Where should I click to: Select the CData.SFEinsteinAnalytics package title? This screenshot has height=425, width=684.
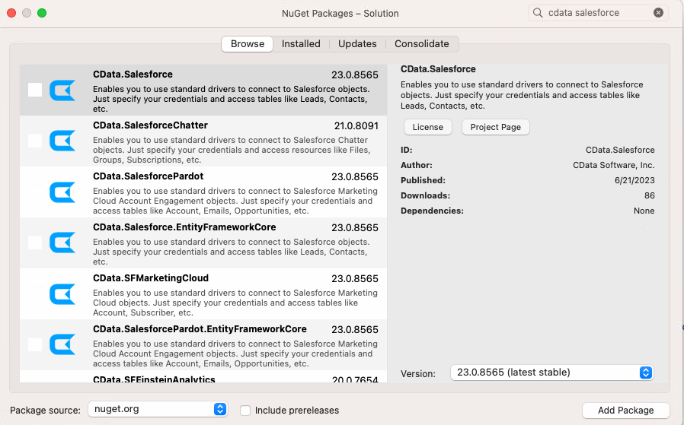(x=154, y=379)
